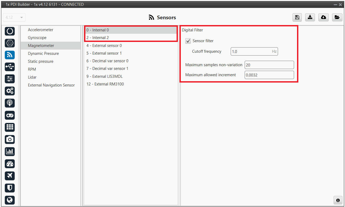Open the gears settings sidebar icon

click(10, 91)
